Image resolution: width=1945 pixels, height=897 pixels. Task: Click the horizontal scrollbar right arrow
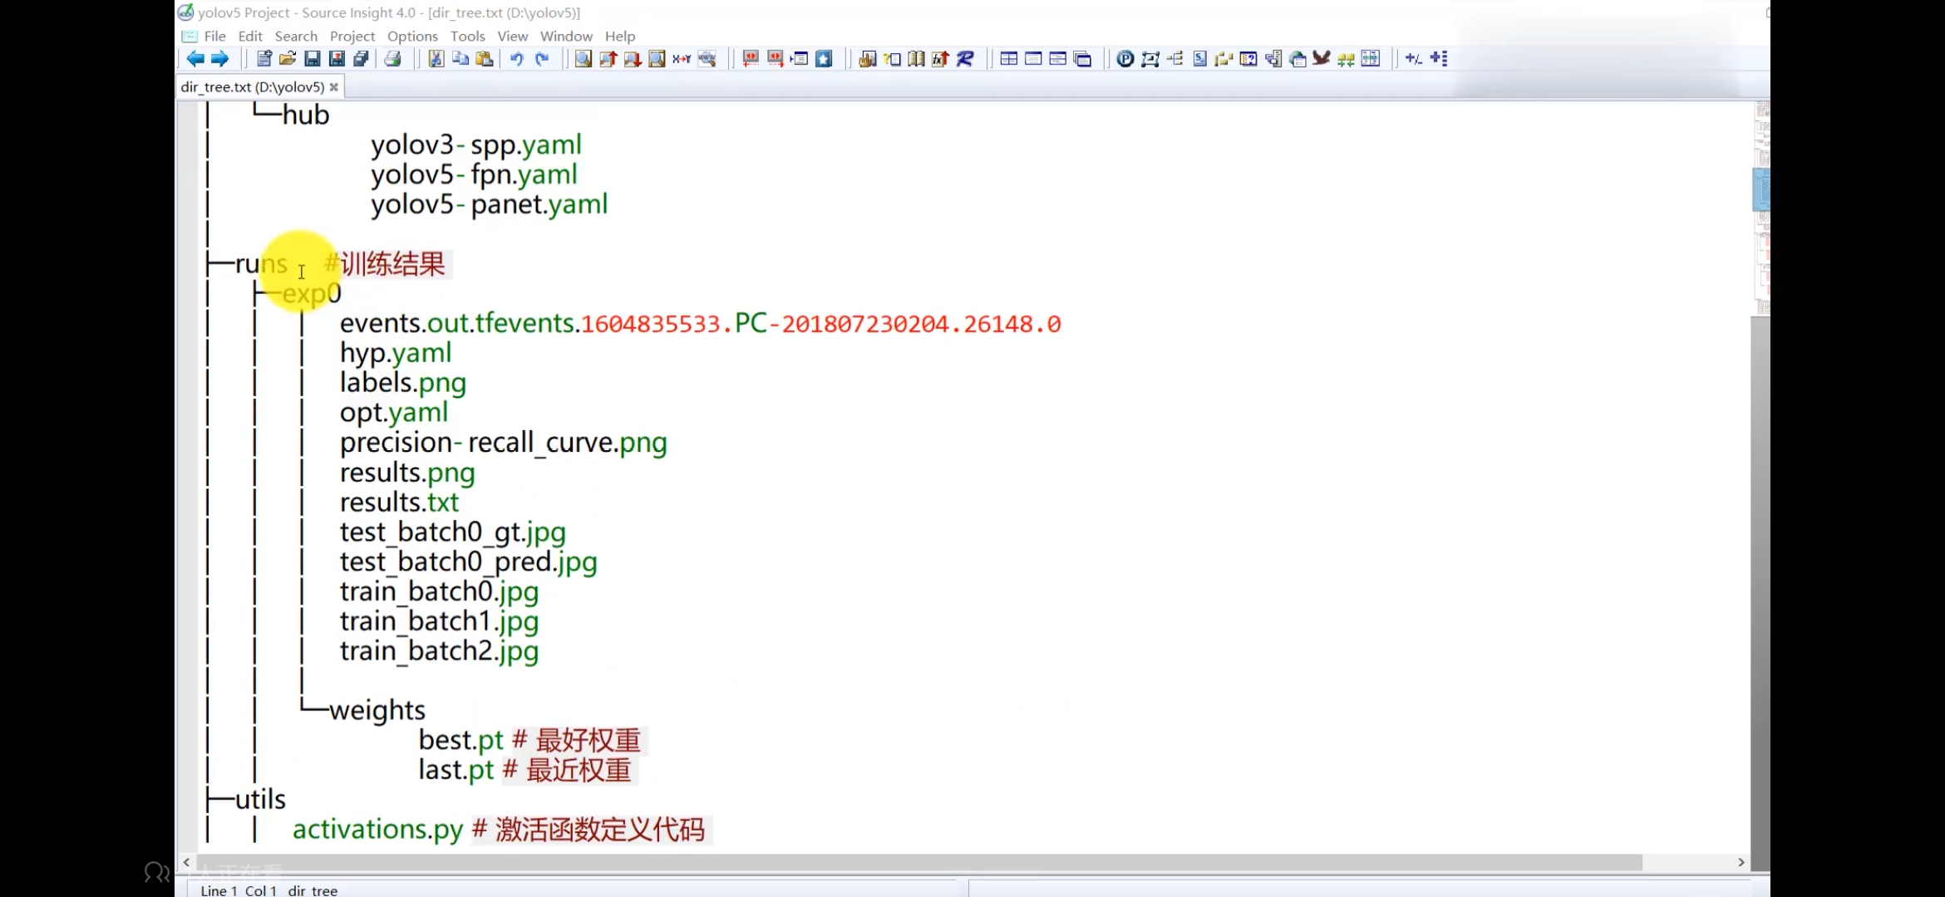1741,862
